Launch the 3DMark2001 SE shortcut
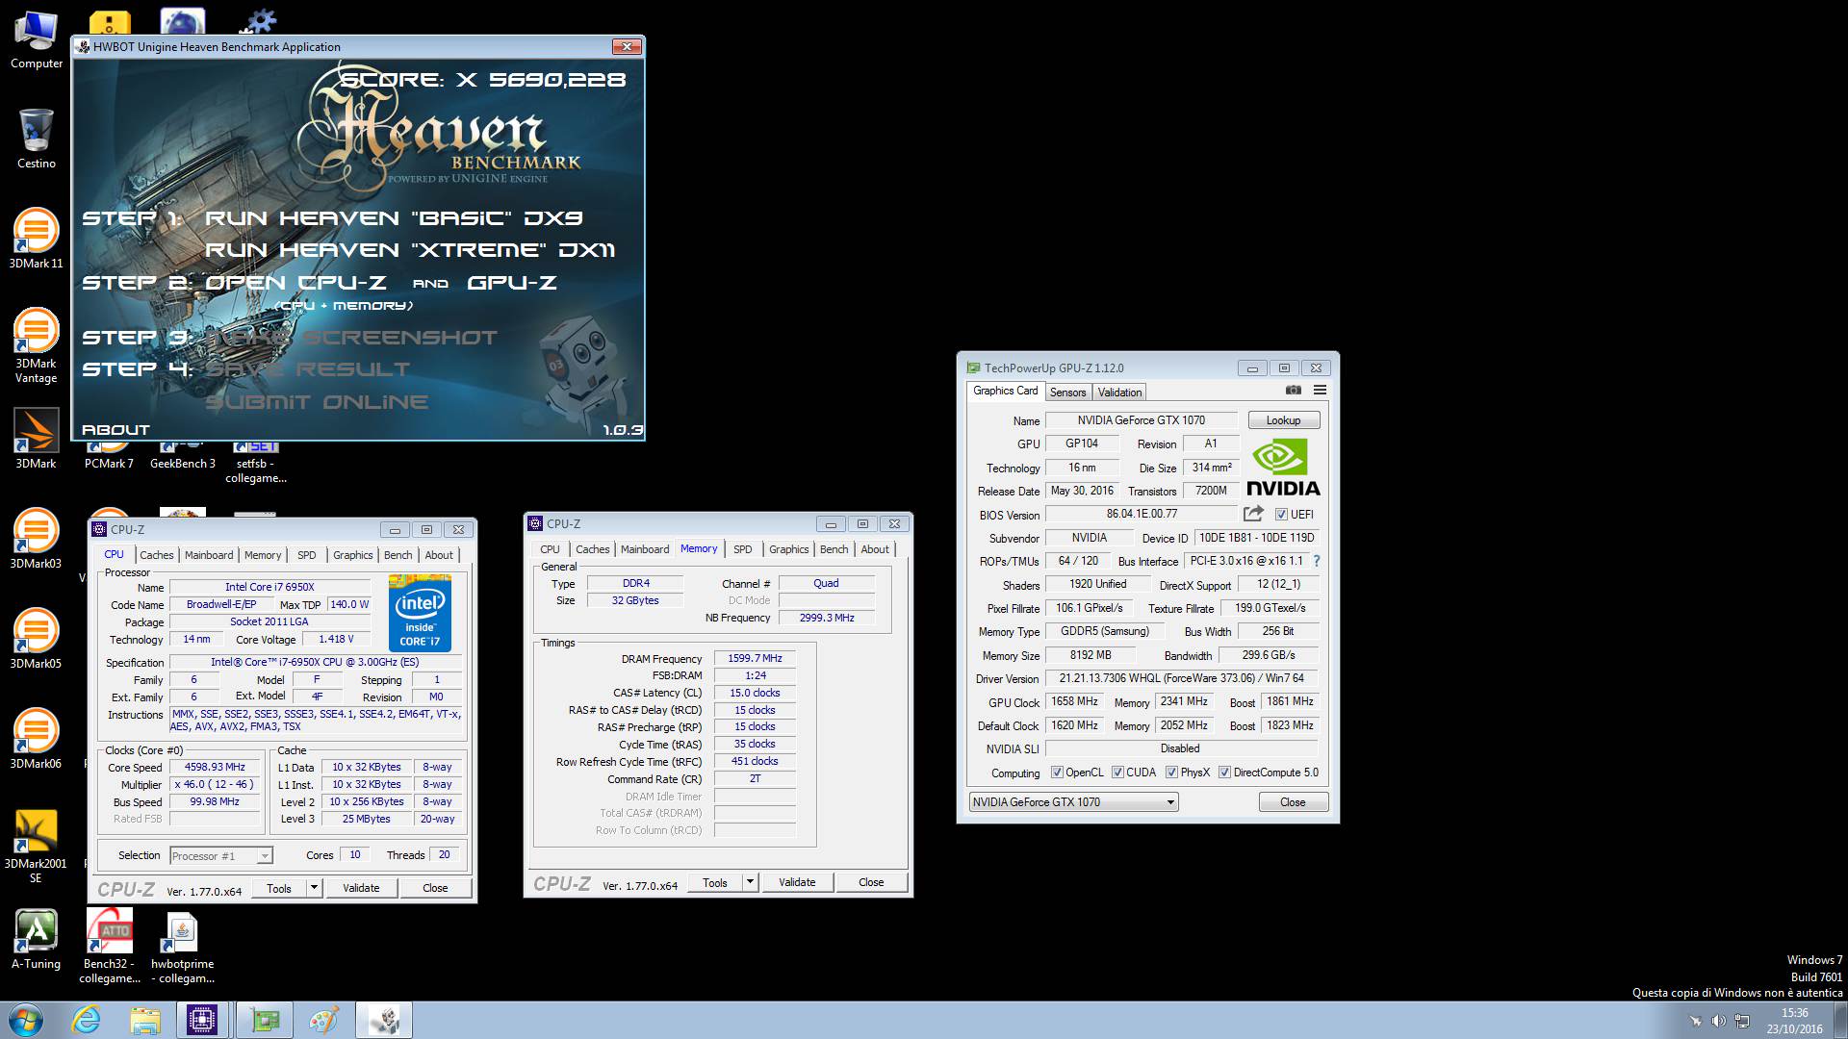 36,847
